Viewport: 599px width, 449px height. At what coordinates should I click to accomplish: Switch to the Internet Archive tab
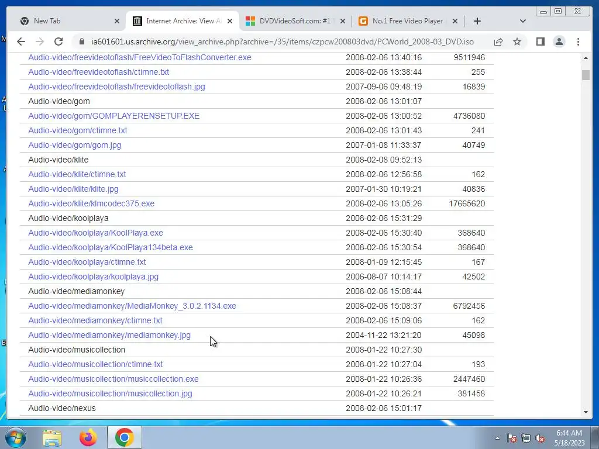(x=183, y=21)
